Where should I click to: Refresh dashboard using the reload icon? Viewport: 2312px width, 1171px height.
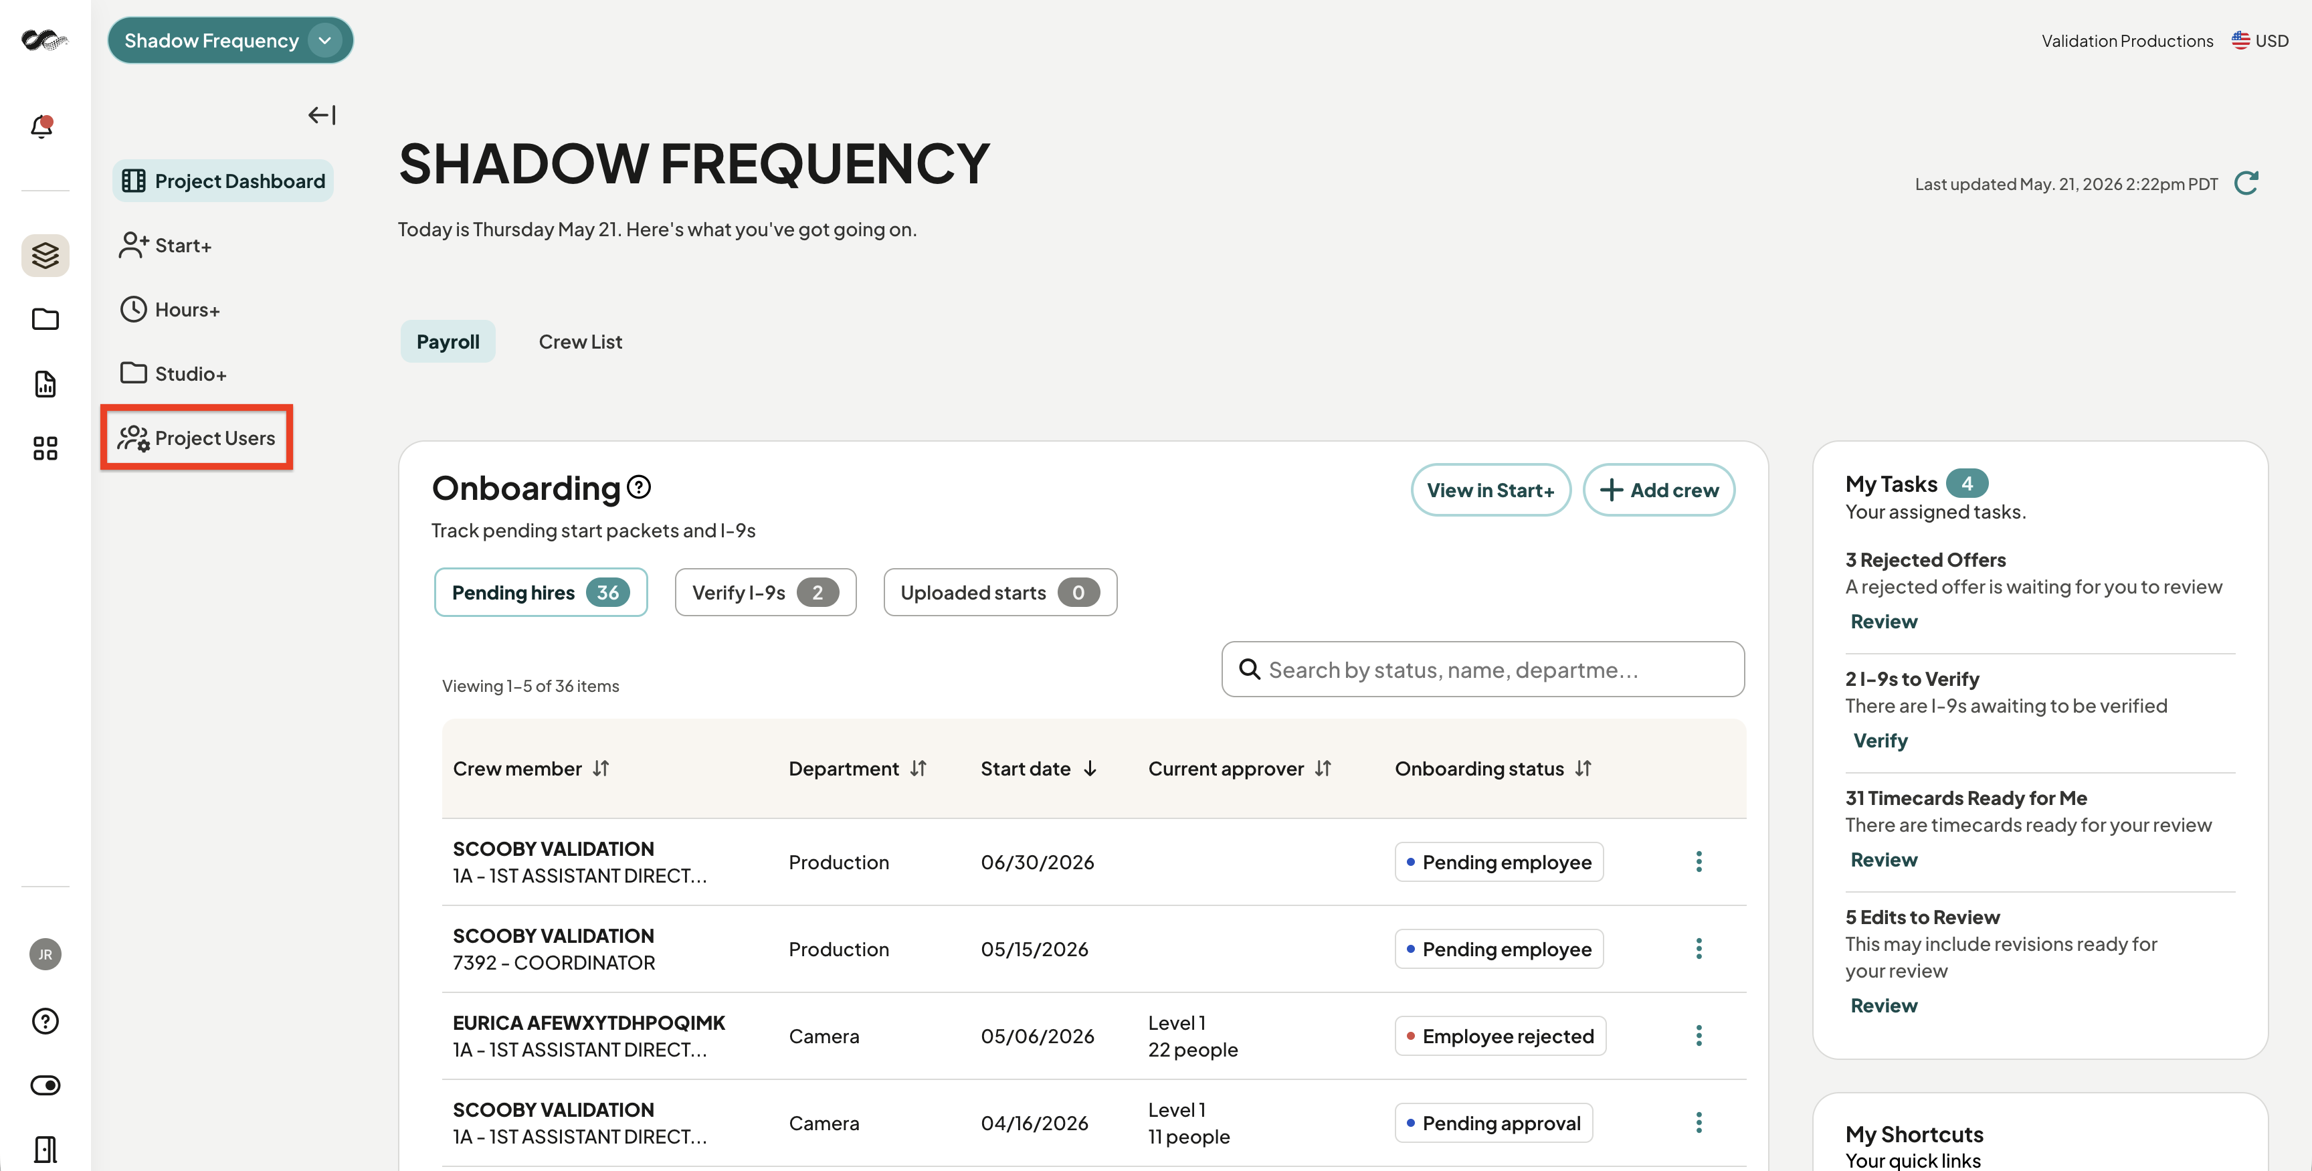(2246, 183)
